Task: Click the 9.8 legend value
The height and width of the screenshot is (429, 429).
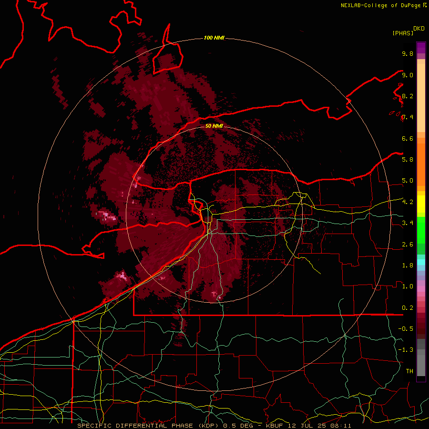Action: point(408,53)
